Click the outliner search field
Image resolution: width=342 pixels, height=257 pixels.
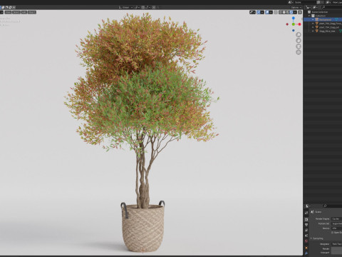click(x=332, y=7)
